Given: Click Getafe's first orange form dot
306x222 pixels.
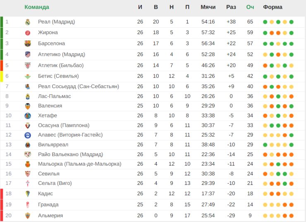Looking at the screenshot, I should [x=265, y=116].
